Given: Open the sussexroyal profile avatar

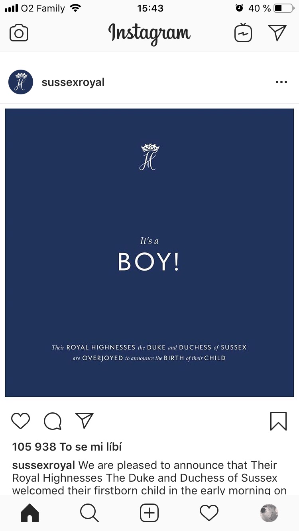Looking at the screenshot, I should click(x=21, y=82).
